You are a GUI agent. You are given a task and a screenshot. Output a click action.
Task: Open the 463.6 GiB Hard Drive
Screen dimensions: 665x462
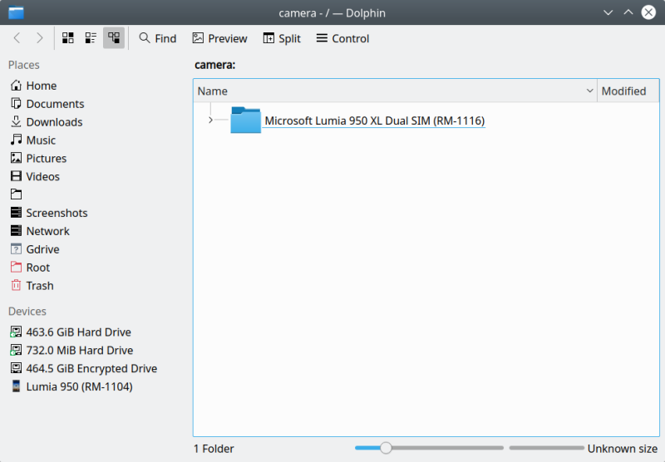(x=71, y=332)
